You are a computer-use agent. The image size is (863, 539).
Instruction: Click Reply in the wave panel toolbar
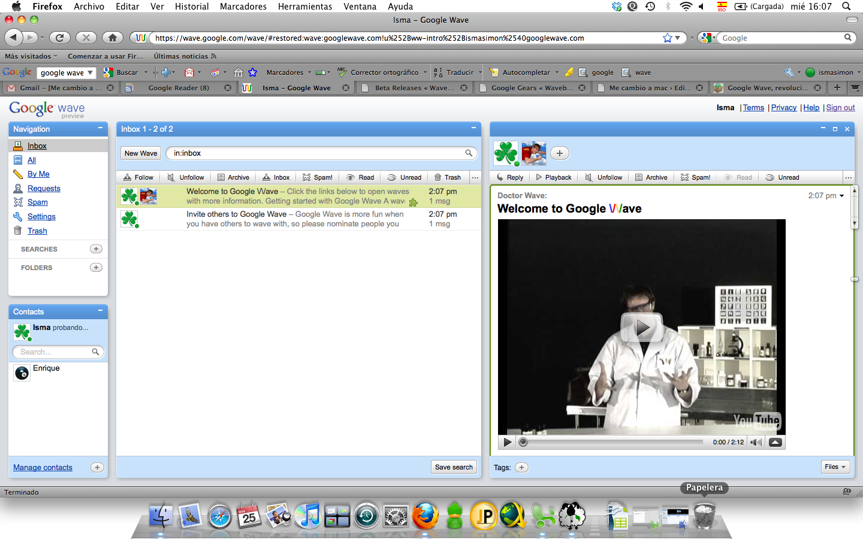click(x=510, y=177)
